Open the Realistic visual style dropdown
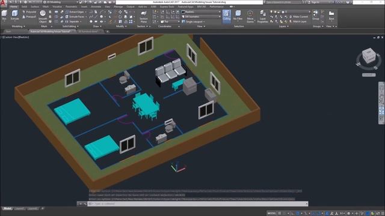This screenshot has width=385, height=216. pyautogui.click(x=201, y=12)
